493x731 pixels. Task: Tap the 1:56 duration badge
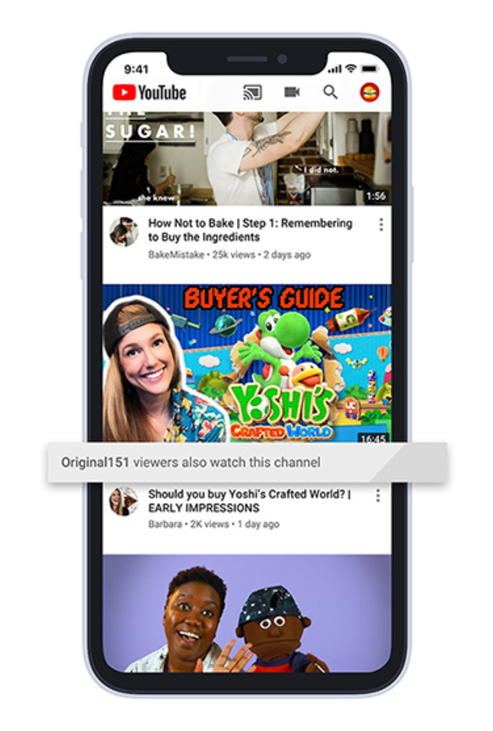[376, 196]
